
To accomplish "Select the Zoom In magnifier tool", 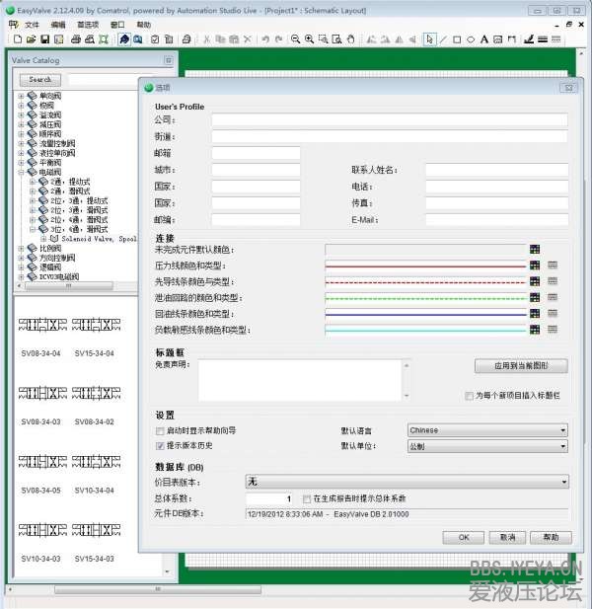I will (310, 39).
